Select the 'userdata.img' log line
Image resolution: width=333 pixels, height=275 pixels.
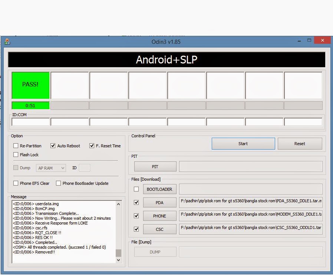click(x=36, y=204)
